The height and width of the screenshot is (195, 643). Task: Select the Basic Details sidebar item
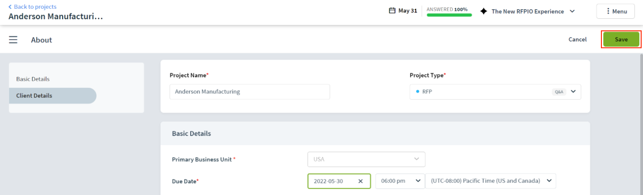33,79
